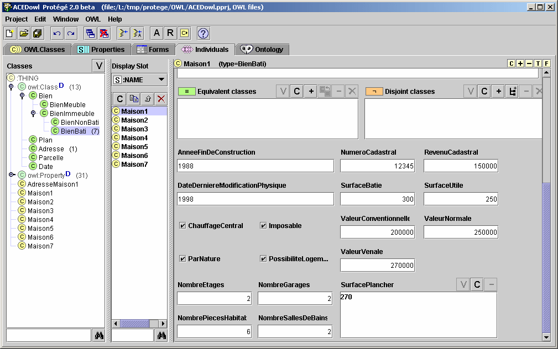Toggle the ChauffageCentral checkbox
The width and height of the screenshot is (558, 349).
[x=182, y=226]
